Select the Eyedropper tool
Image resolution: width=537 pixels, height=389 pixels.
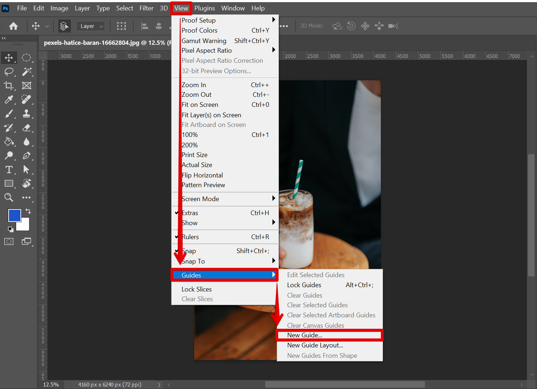9,100
